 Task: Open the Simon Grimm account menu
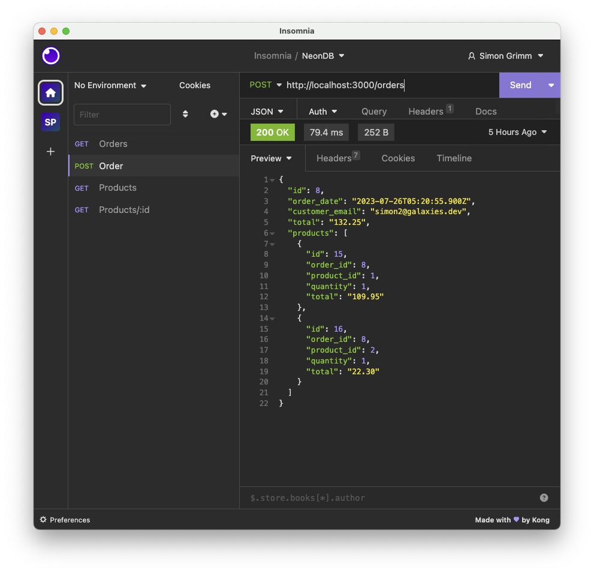coord(506,56)
